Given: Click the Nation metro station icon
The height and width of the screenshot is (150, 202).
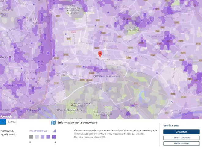Looking at the screenshot, I should 1,57.
